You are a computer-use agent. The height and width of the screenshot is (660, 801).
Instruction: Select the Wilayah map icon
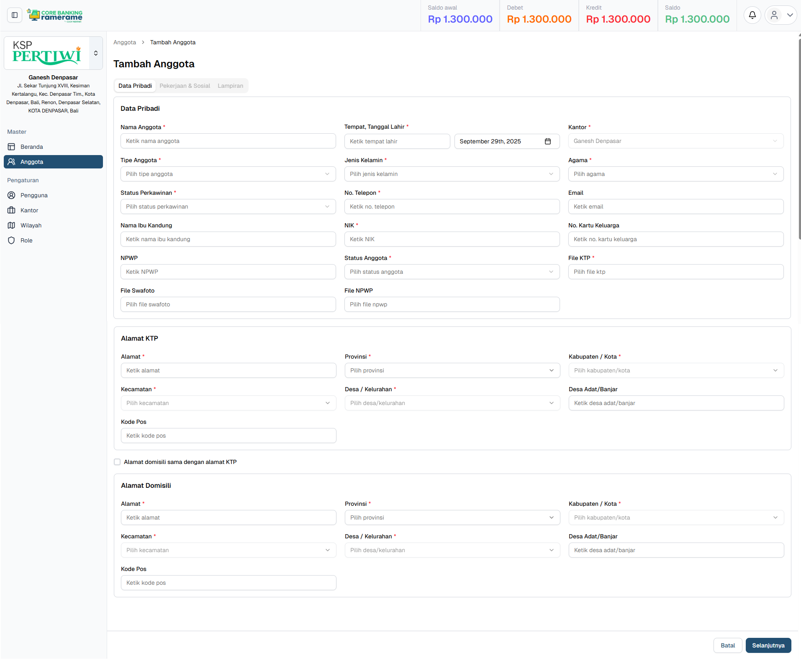[x=12, y=225]
